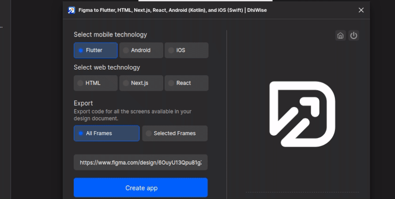This screenshot has height=199, width=395.
Task: Switch export to Selected Frames
Action: click(175, 133)
